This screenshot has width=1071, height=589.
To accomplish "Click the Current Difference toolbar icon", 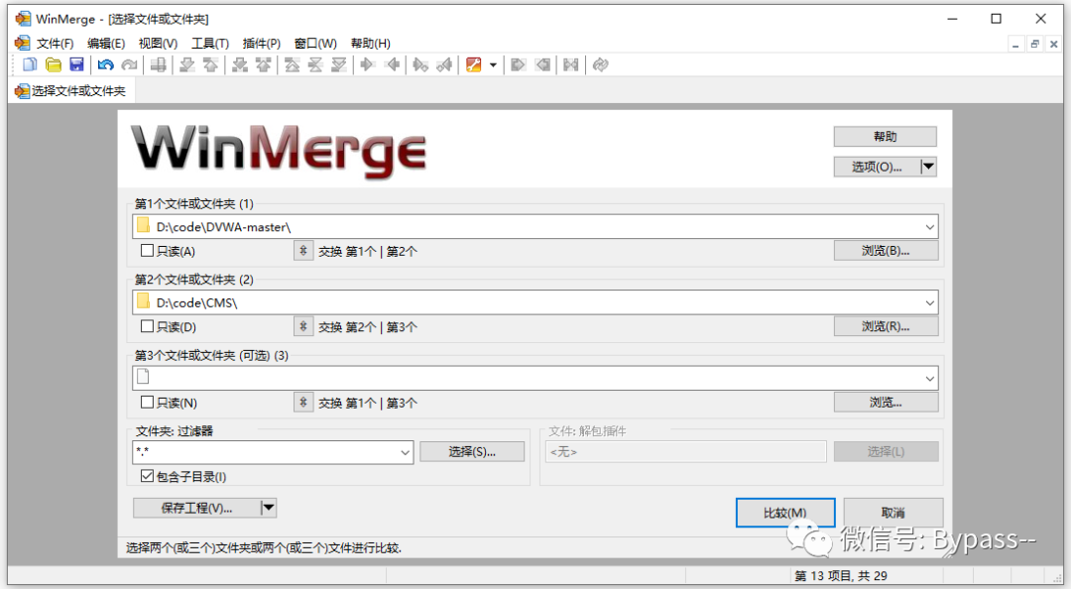I will (315, 64).
